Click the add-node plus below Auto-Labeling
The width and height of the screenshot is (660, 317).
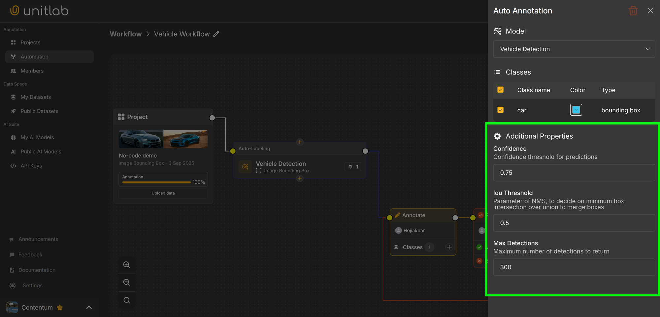[x=300, y=178]
